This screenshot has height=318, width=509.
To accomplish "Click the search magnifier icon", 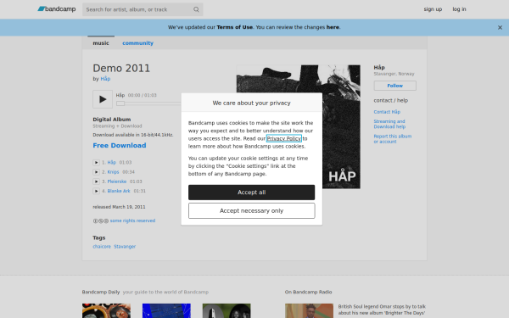I will [196, 9].
